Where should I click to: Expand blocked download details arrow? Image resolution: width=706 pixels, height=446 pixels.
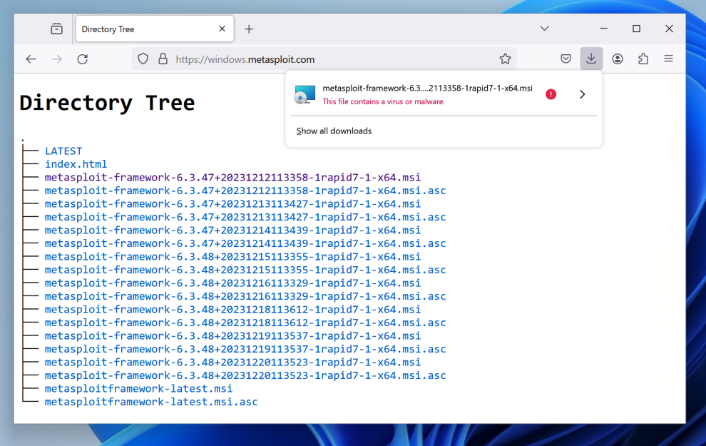tap(582, 94)
